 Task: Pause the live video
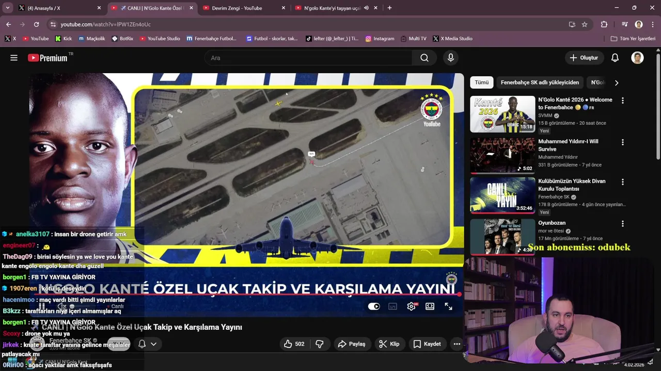tap(42, 306)
